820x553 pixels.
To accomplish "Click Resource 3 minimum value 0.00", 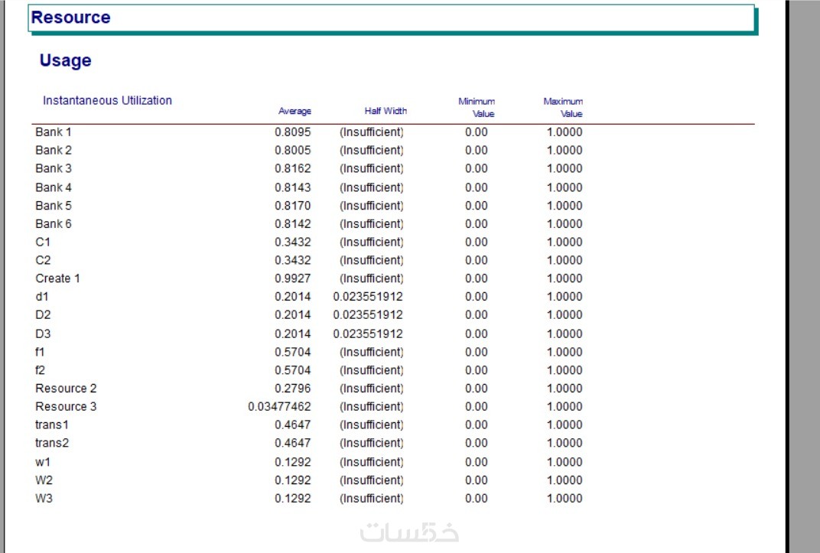I will [x=477, y=406].
